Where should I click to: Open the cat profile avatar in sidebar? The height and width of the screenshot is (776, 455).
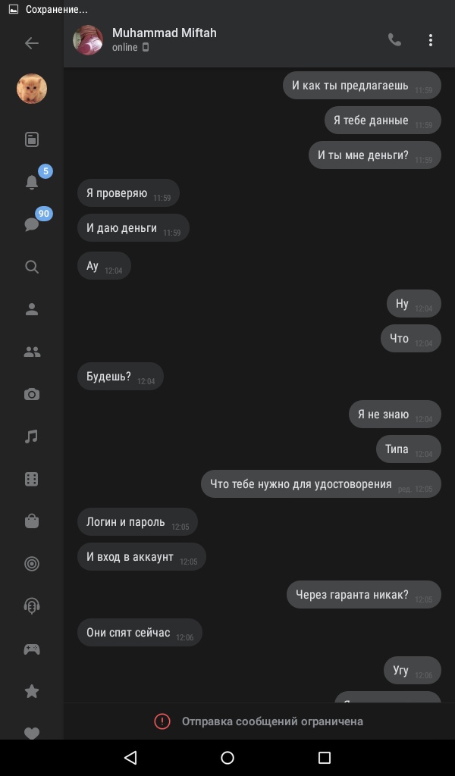point(32,89)
